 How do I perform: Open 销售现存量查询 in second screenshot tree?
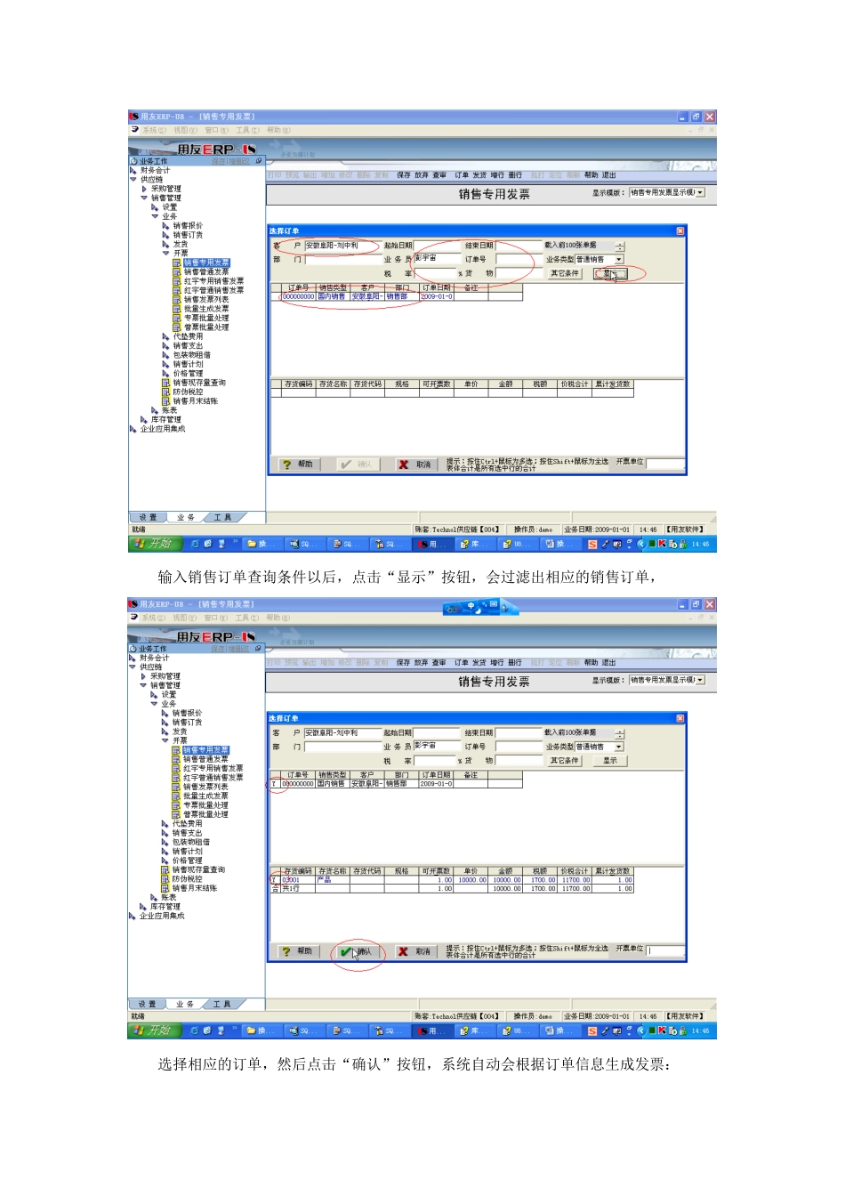pyautogui.click(x=198, y=869)
